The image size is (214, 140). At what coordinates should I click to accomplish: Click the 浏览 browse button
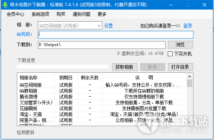pos(181,45)
